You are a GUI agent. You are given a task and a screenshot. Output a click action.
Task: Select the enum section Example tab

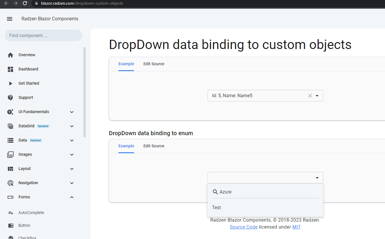point(126,146)
